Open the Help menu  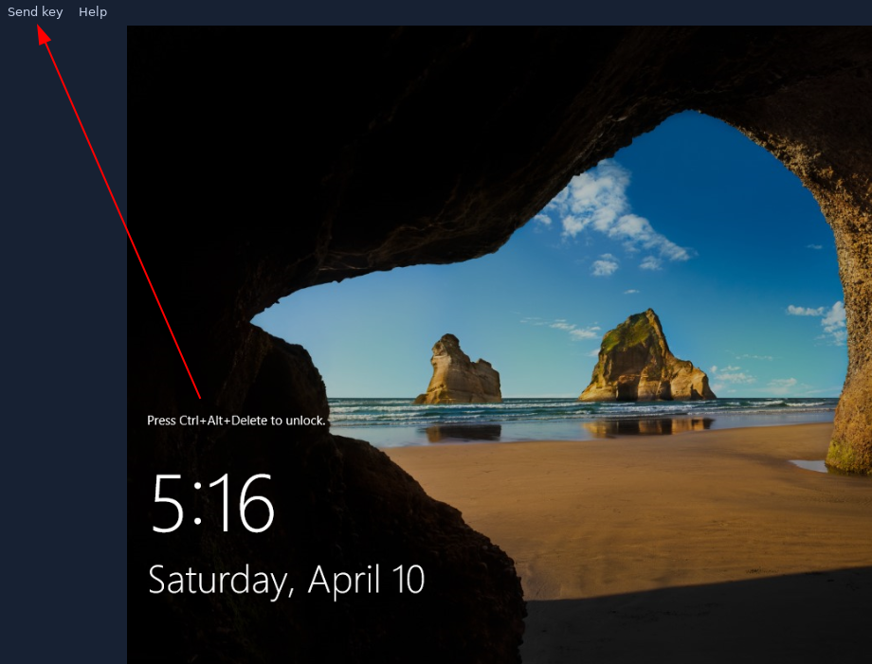click(93, 11)
